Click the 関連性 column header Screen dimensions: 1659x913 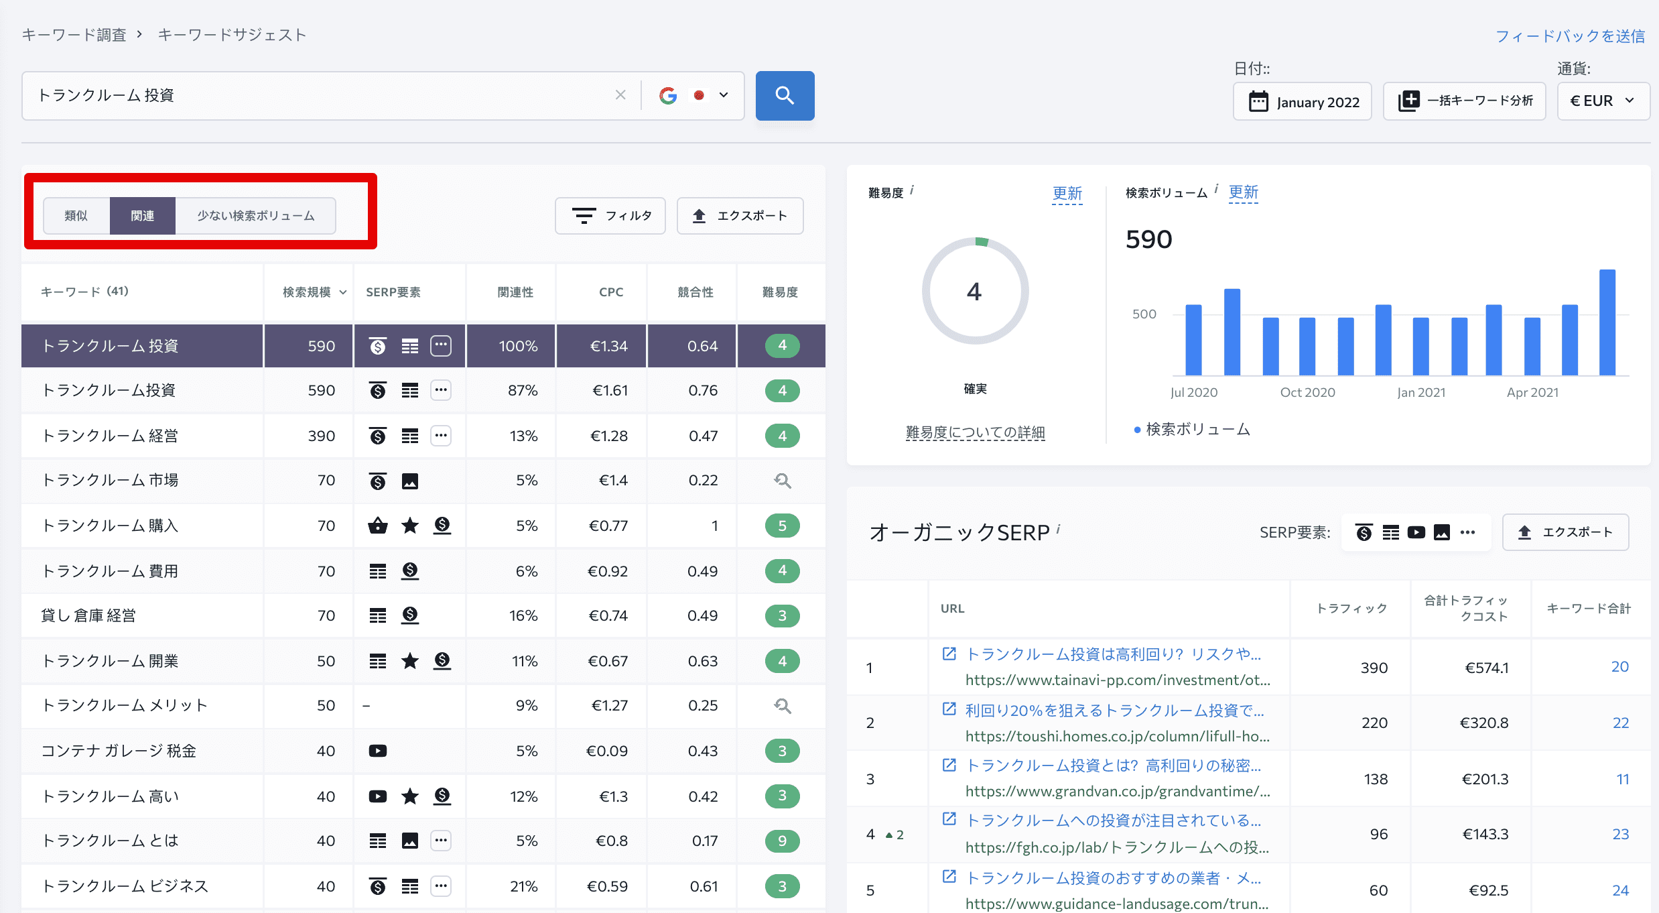pyautogui.click(x=515, y=292)
